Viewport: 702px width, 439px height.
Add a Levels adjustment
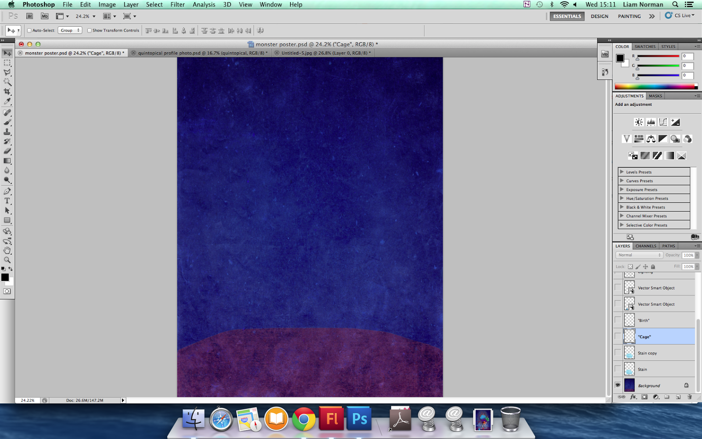651,122
